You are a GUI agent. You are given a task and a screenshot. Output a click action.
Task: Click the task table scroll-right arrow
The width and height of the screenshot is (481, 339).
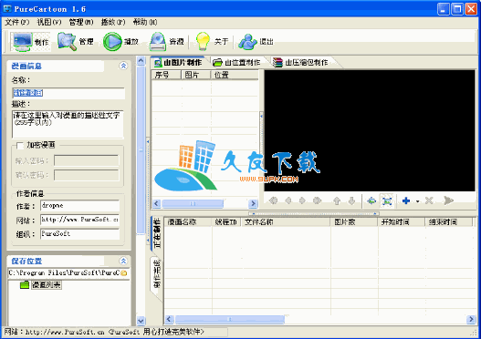tap(471, 319)
